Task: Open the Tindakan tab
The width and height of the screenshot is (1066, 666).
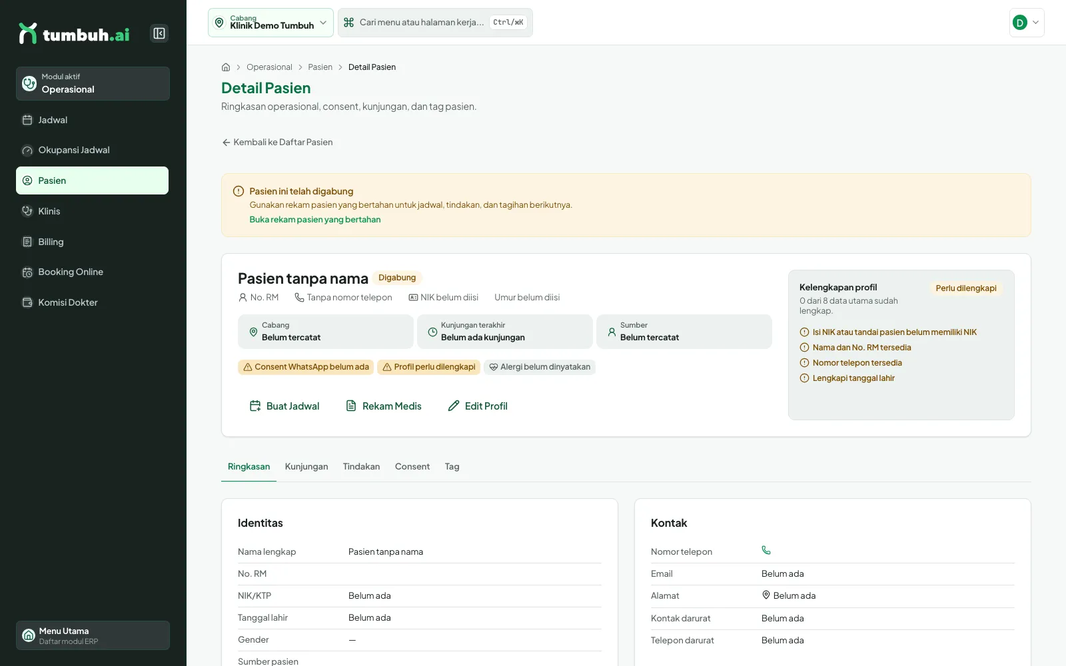Action: point(361,467)
